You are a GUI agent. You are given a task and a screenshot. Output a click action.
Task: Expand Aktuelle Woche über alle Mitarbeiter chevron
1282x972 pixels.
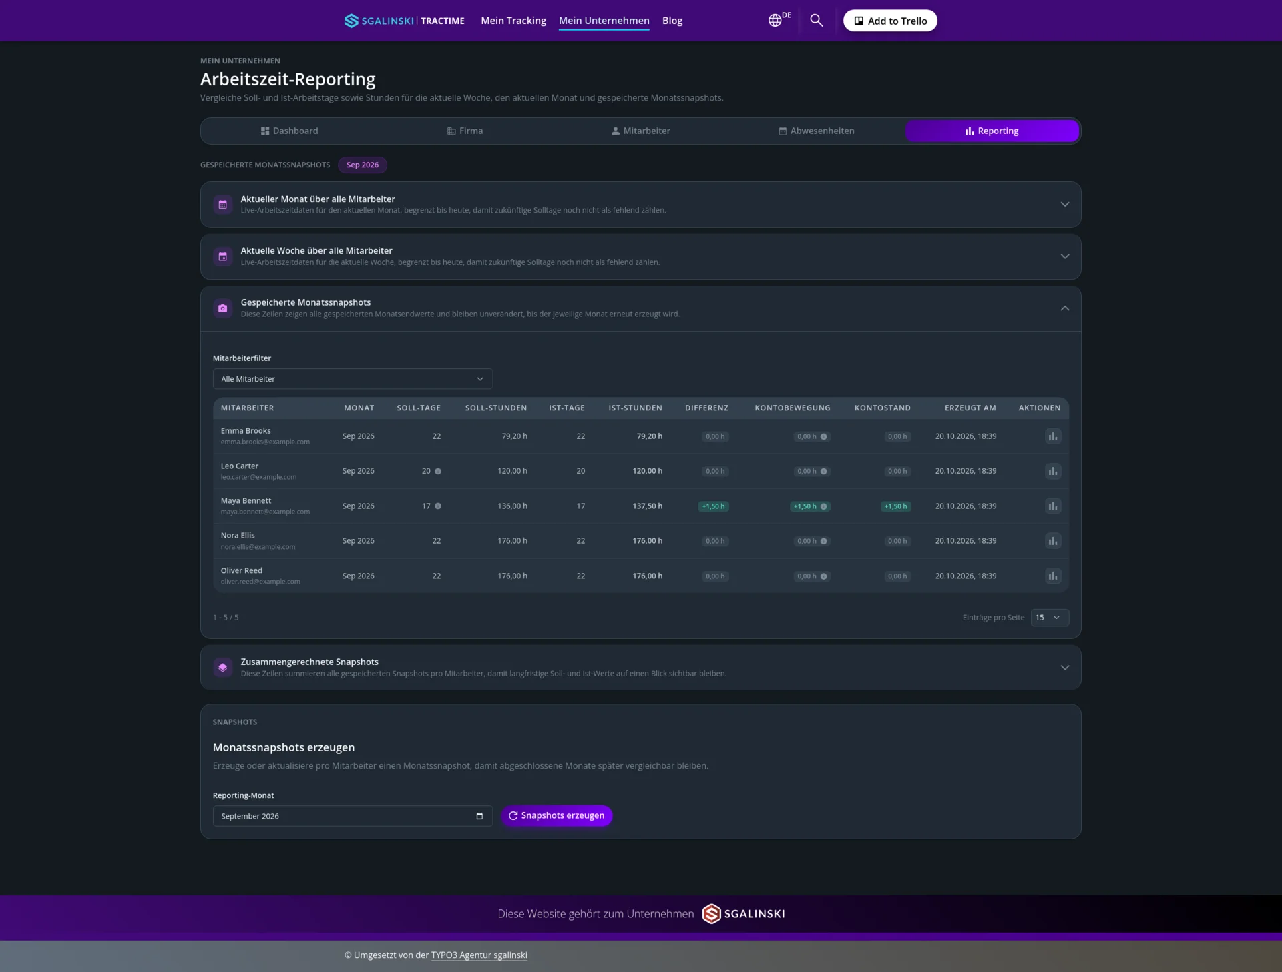1065,256
